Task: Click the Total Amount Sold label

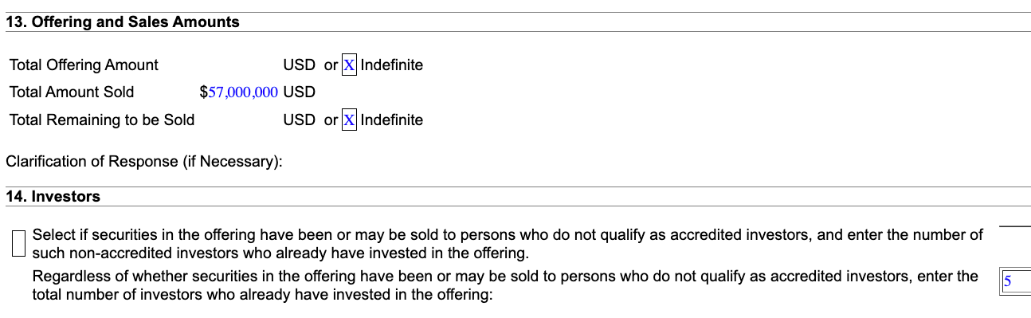Action: pyautogui.click(x=72, y=92)
